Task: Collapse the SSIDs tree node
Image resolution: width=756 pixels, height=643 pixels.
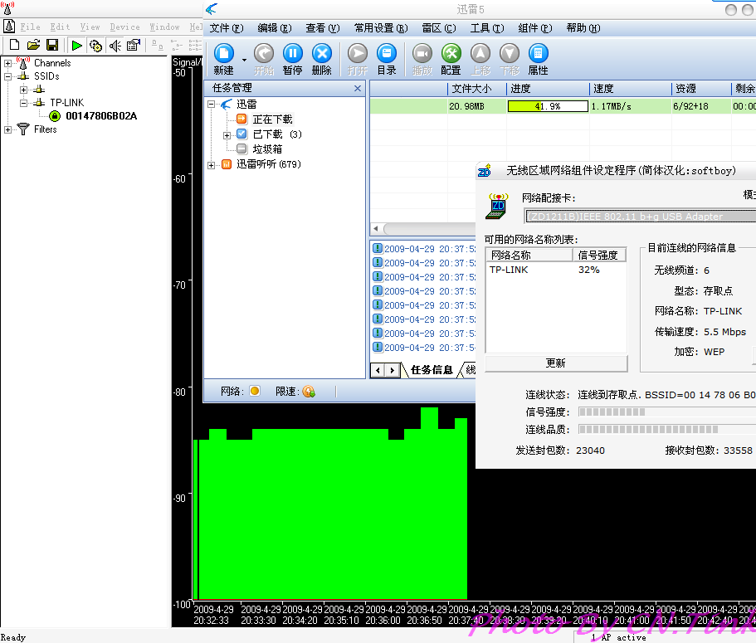Action: [x=7, y=76]
